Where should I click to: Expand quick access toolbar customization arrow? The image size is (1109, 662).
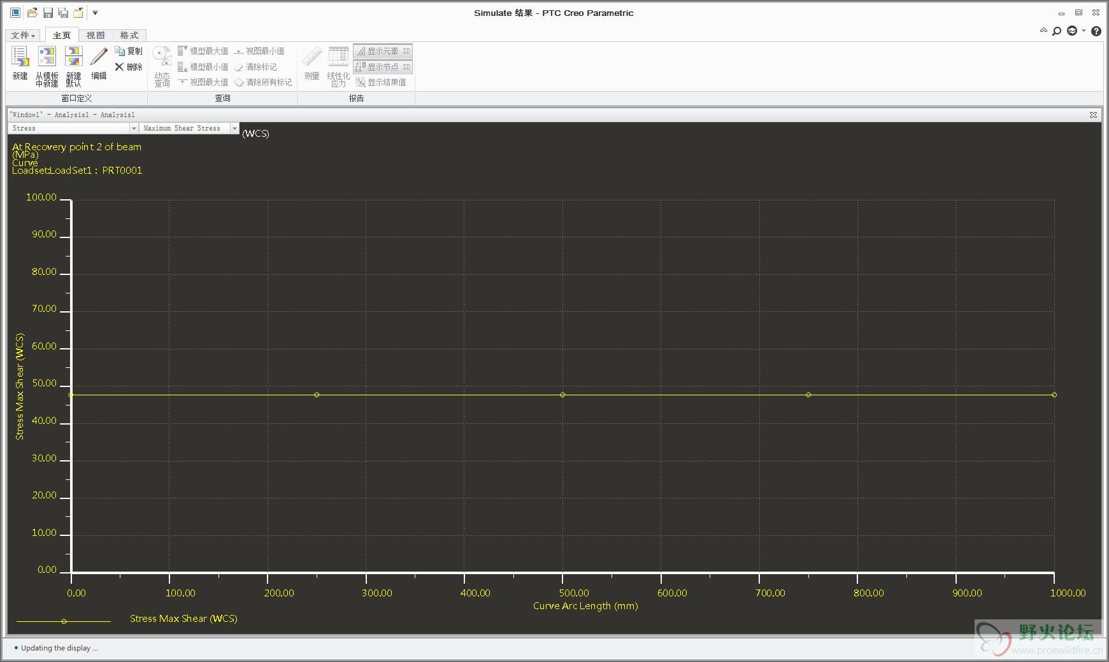pos(95,13)
